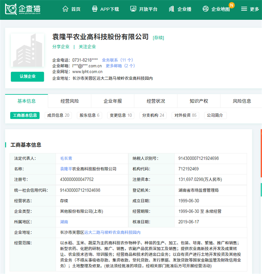
Task: Click the orange N badge icon
Action: (x=232, y=5)
